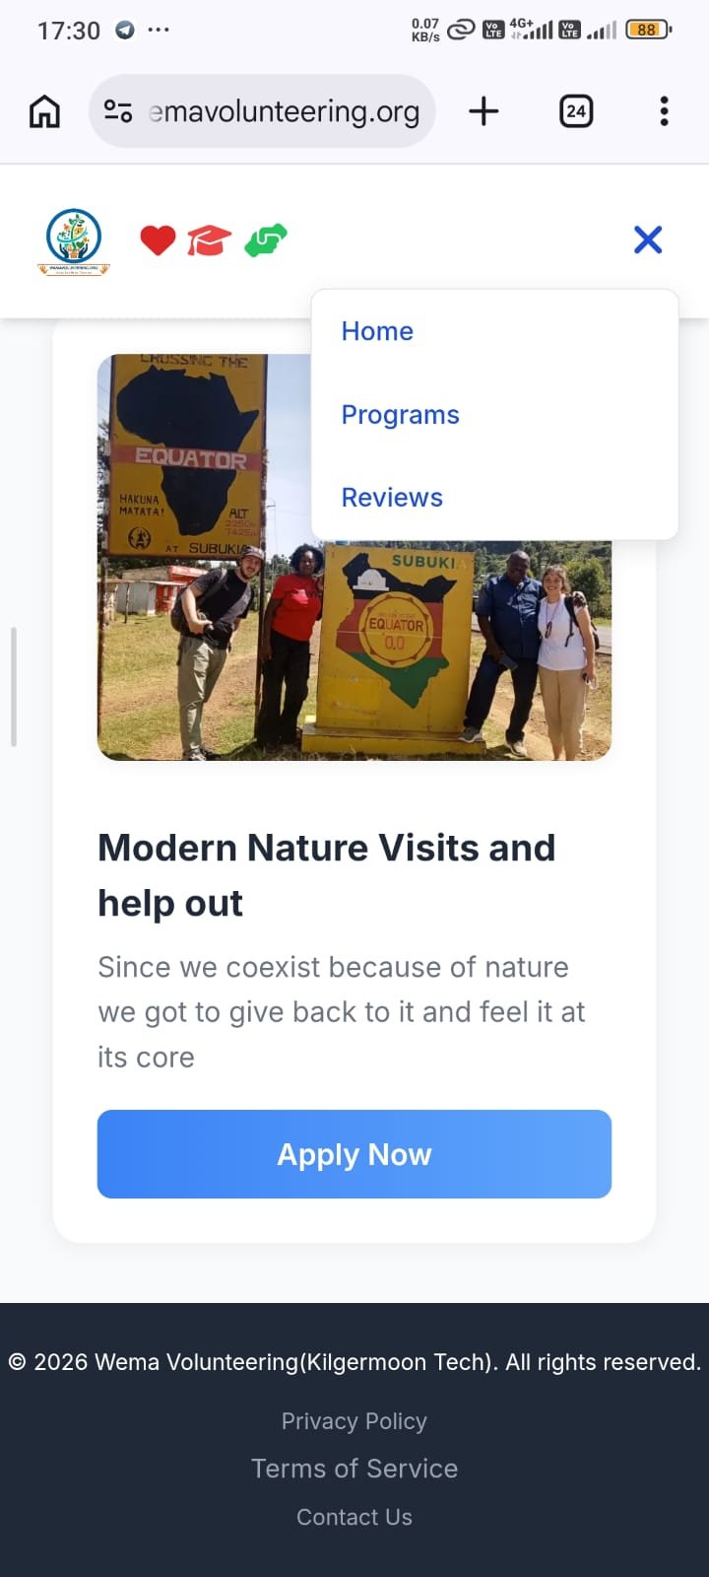Image resolution: width=709 pixels, height=1577 pixels.
Task: Tap the browser home icon
Action: pyautogui.click(x=44, y=111)
